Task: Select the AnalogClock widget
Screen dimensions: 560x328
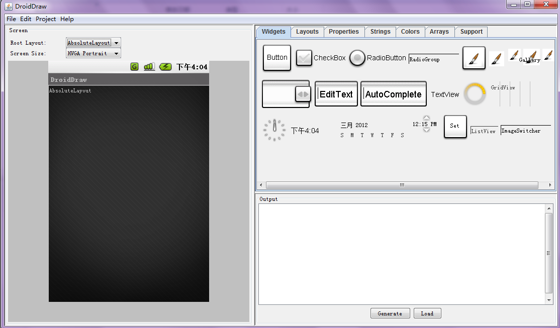Action: 274,130
